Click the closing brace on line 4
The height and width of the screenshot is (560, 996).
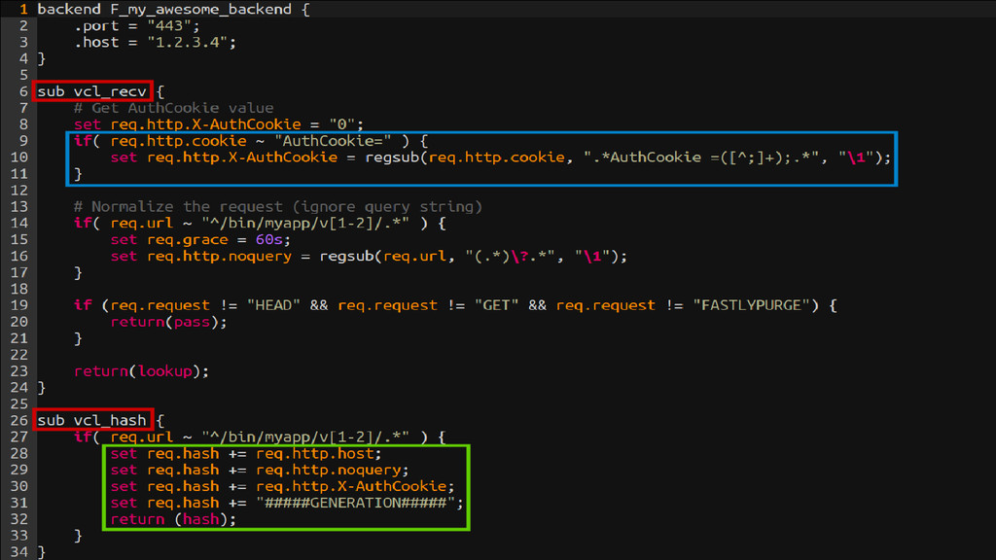42,59
